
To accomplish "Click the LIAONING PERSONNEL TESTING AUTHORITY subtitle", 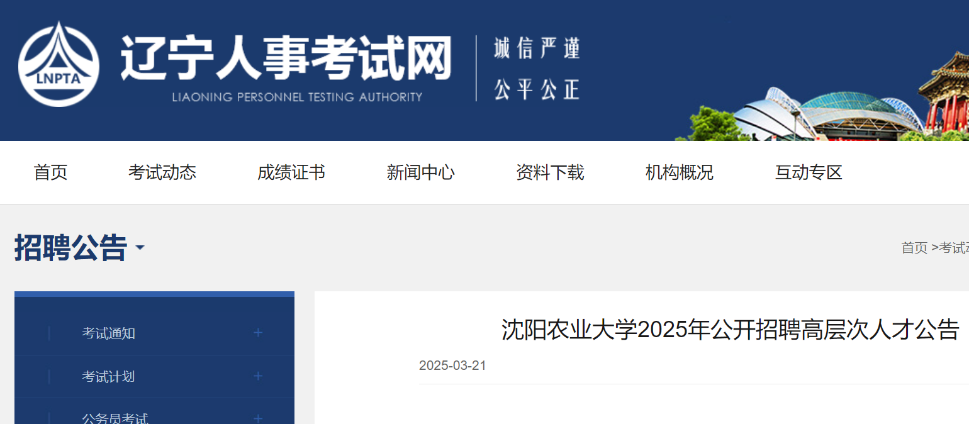I will coord(297,97).
